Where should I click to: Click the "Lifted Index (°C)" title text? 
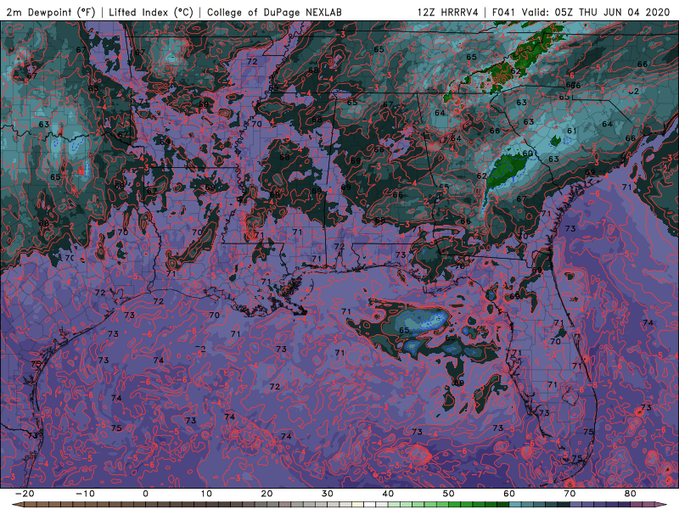point(151,12)
